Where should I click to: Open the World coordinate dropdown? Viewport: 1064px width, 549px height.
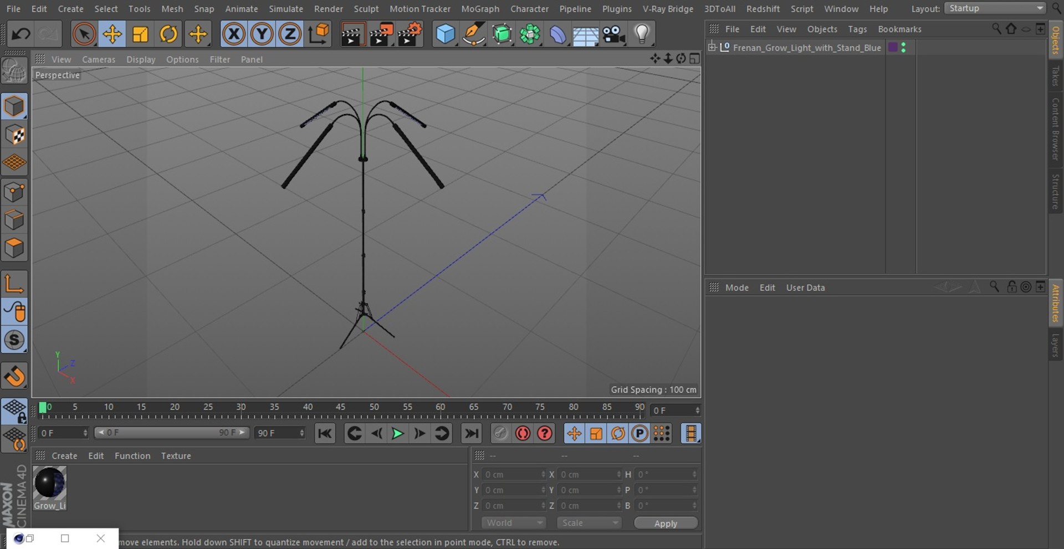pos(514,523)
